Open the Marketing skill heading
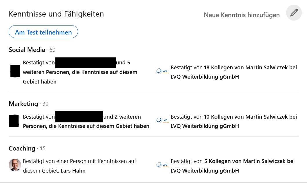Viewport: 307px width, 183px height. pyautogui.click(x=23, y=104)
